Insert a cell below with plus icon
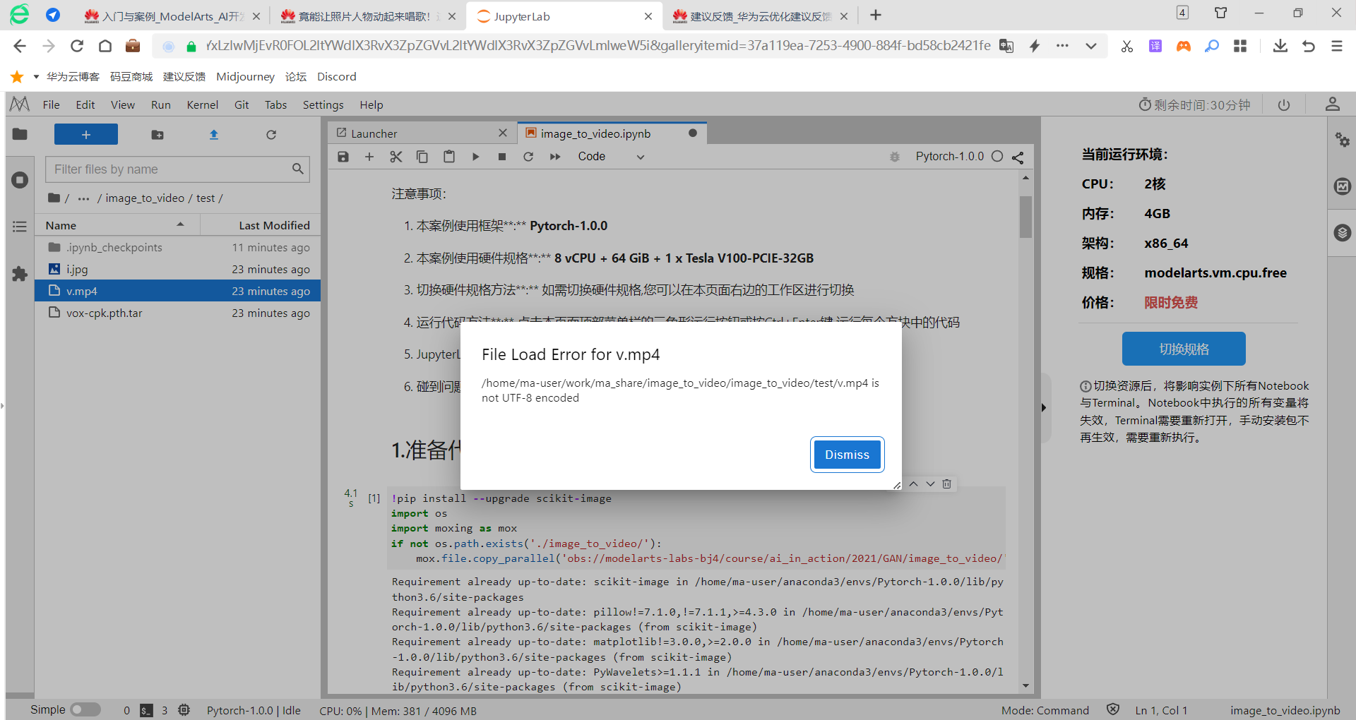Viewport: 1356px width, 720px height. tap(369, 157)
